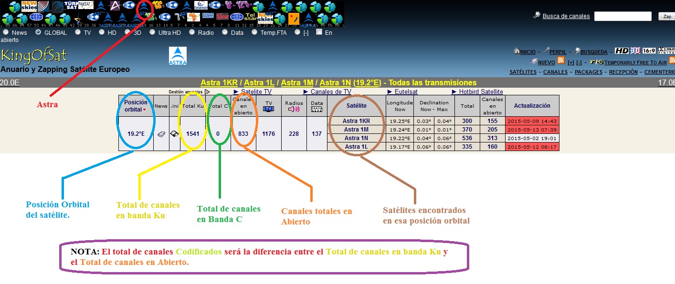Open the Astra 1KR title link

(219, 82)
